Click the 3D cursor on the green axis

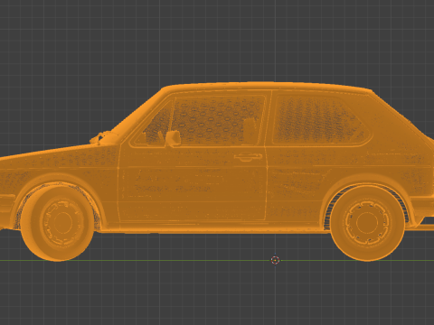point(275,260)
